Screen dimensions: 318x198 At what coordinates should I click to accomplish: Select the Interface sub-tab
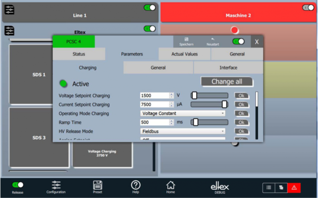pyautogui.click(x=228, y=68)
